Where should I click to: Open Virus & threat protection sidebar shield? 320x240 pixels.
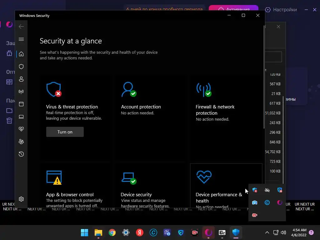[21, 67]
